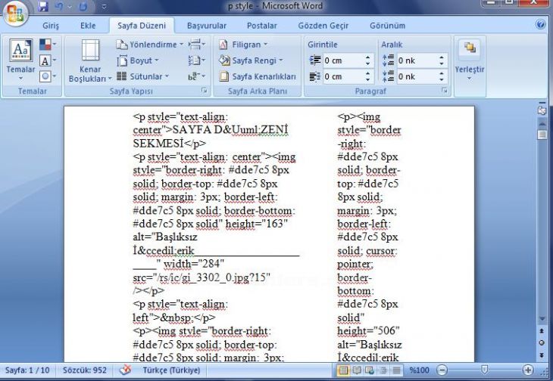Zoom in with plus button
Screen dimensions: 553x381
pos(528,370)
